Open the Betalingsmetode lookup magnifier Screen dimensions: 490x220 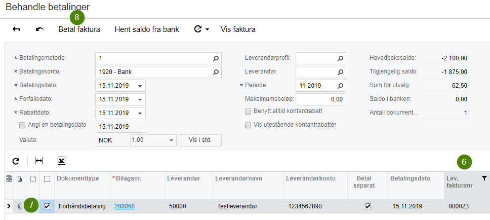pyautogui.click(x=216, y=58)
